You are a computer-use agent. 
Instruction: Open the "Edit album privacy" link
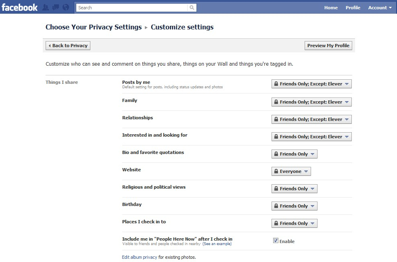pos(139,257)
